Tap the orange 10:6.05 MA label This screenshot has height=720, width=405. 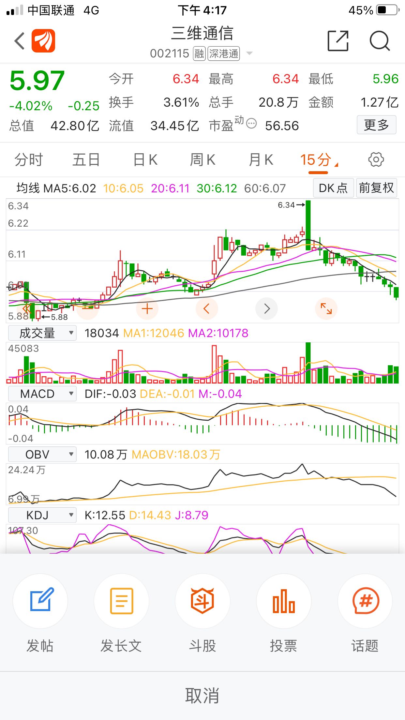(x=123, y=188)
